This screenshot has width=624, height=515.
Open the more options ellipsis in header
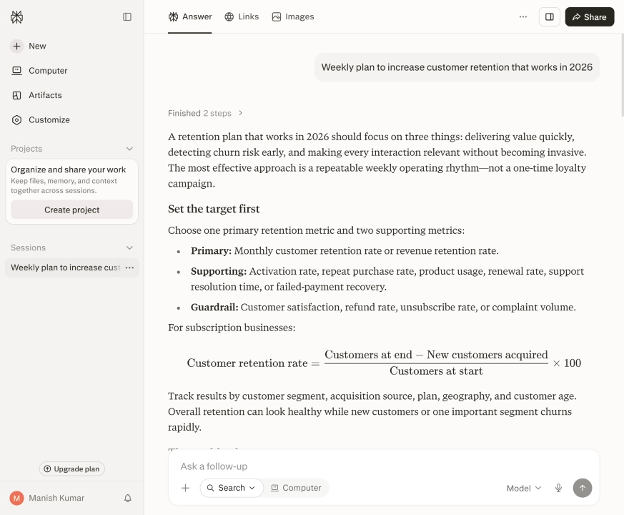point(523,16)
